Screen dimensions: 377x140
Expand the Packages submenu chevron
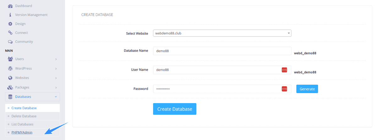pyautogui.click(x=56, y=87)
